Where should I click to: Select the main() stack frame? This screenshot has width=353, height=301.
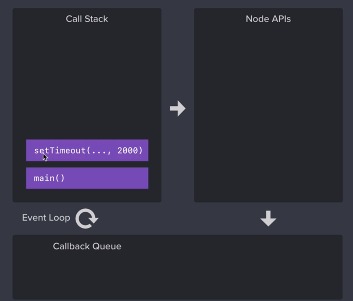coord(87,178)
